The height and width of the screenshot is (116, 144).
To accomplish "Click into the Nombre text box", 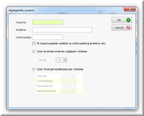I will [62, 30].
